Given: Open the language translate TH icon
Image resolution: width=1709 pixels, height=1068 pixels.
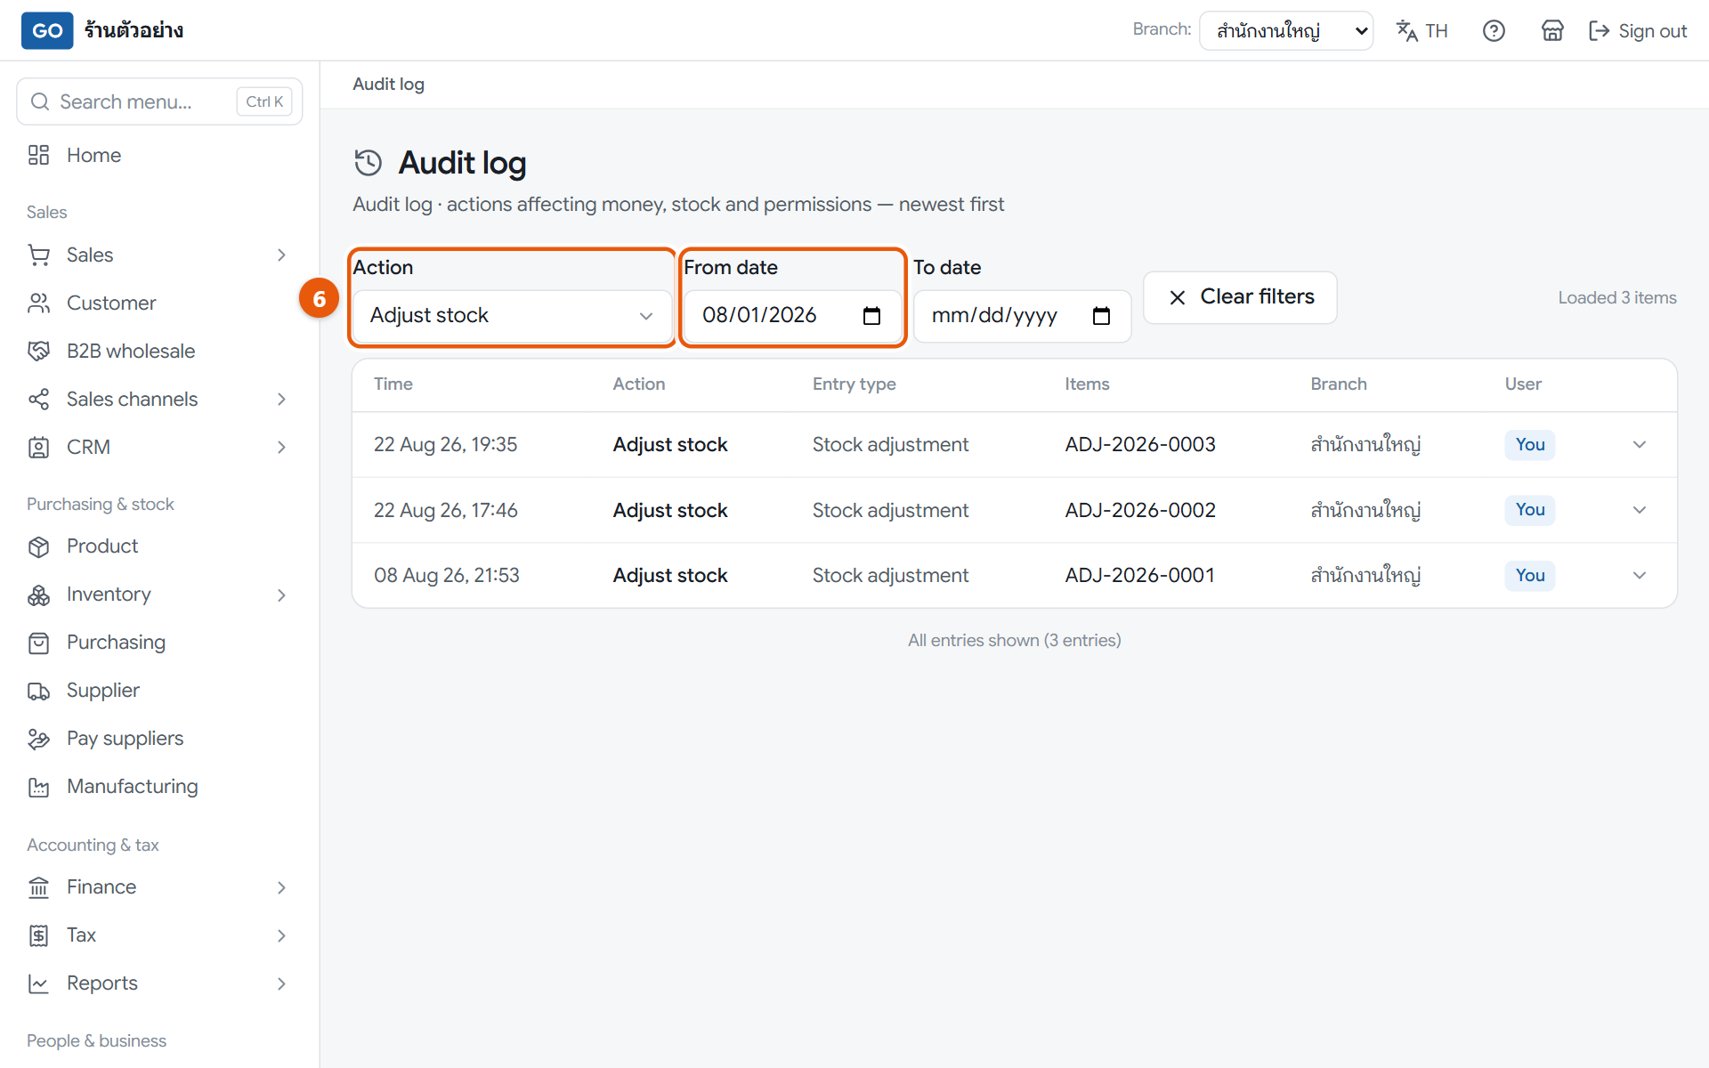Looking at the screenshot, I should click(1407, 31).
